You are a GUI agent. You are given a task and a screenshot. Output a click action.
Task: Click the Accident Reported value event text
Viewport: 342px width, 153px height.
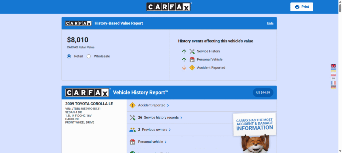point(211,68)
